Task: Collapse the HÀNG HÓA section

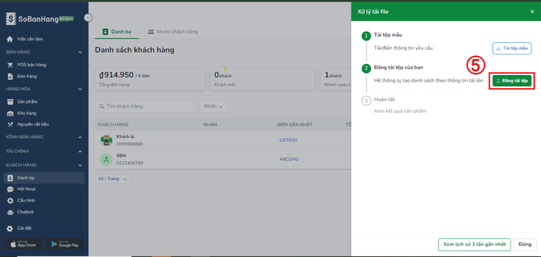Action: click(80, 89)
